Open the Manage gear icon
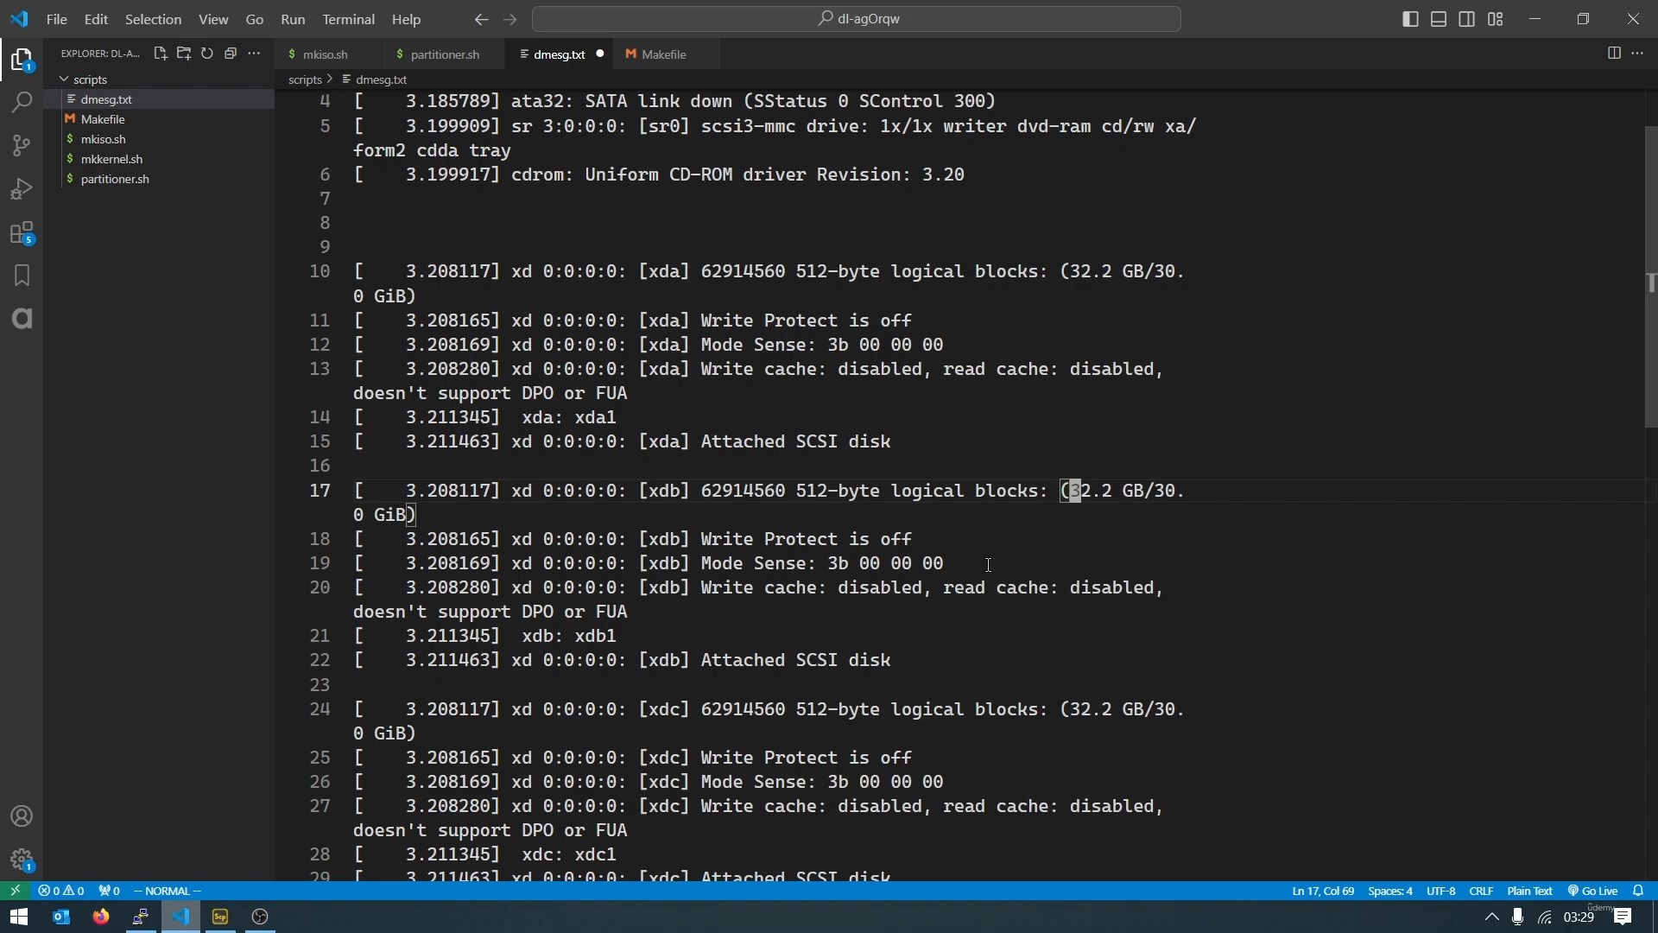Viewport: 1658px width, 933px height. [22, 860]
